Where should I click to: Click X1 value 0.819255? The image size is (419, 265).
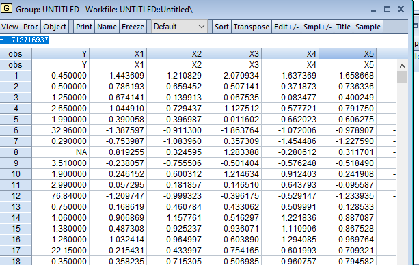pyautogui.click(x=118, y=152)
